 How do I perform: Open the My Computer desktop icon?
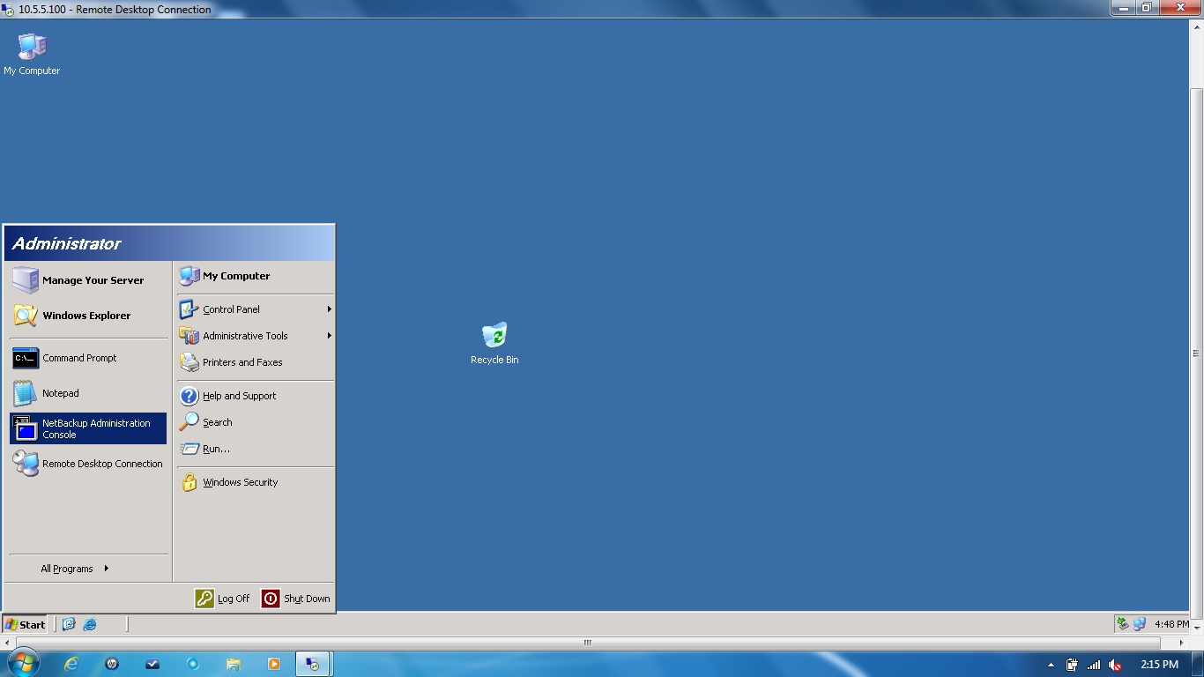[32, 54]
